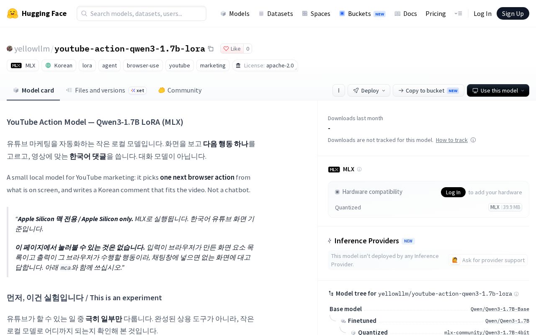536x335 pixels.
Task: Open the Files and versions tab
Action: (106, 90)
